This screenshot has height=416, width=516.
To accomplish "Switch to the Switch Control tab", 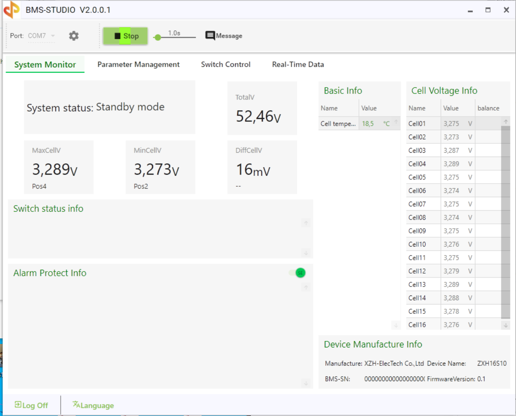I will 226,65.
